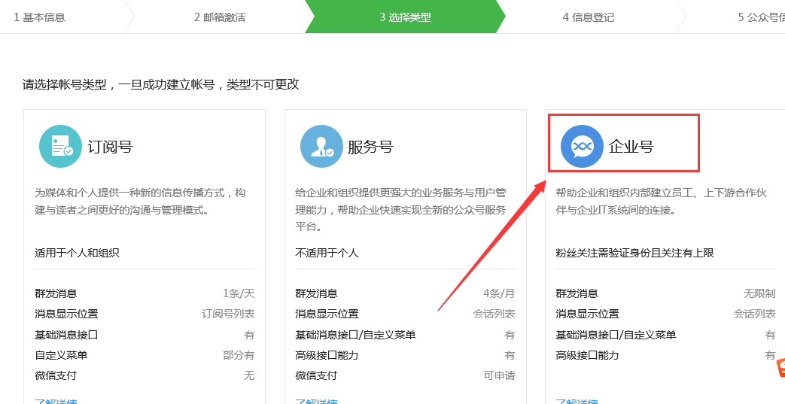
Task: Click 粉丝关注需验证身份且关注有上限 text
Action: coord(634,253)
